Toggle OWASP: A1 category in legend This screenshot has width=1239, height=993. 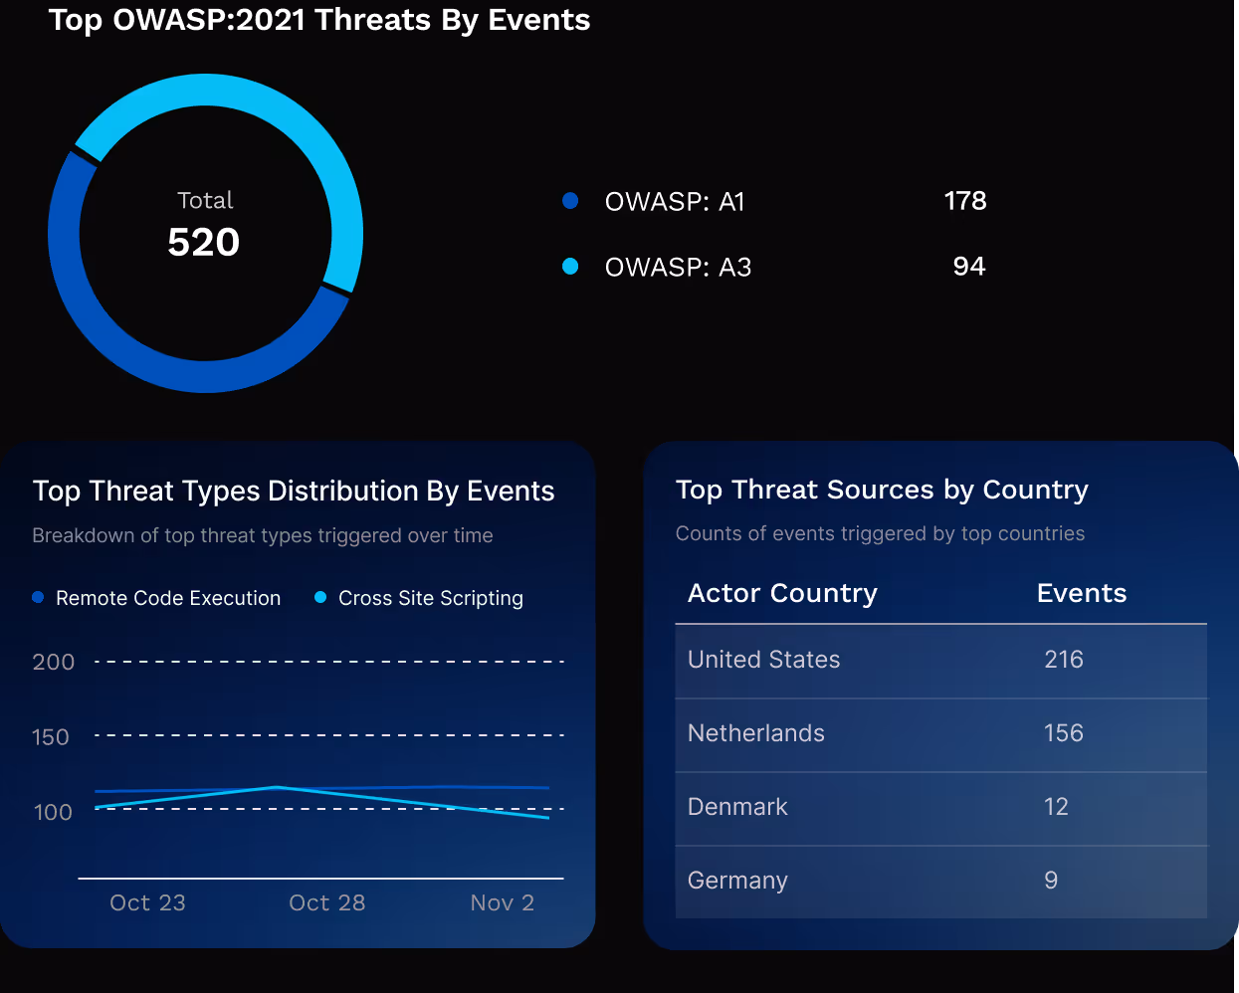(677, 200)
